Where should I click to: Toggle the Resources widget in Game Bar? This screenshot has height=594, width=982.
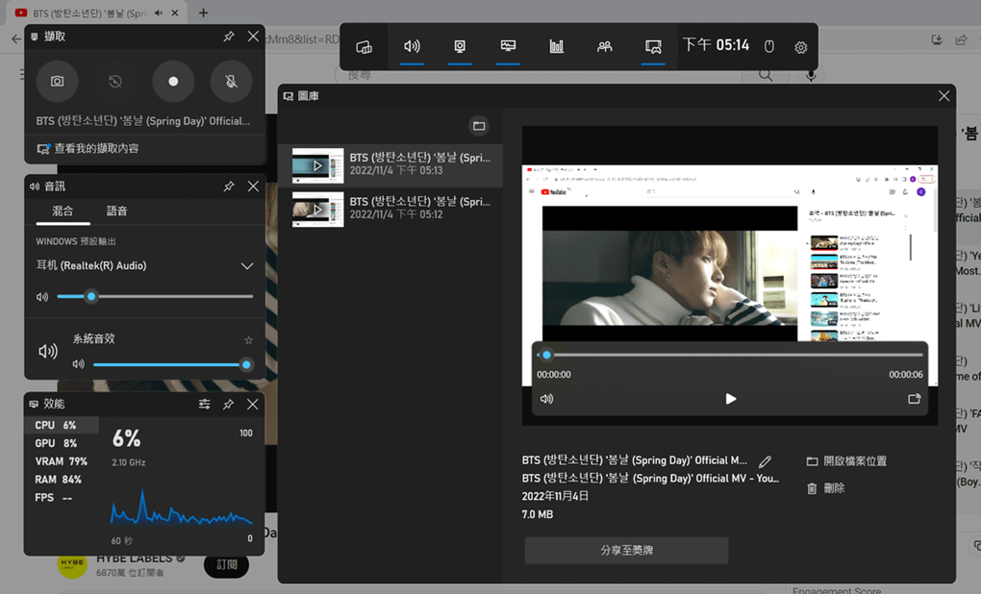556,46
